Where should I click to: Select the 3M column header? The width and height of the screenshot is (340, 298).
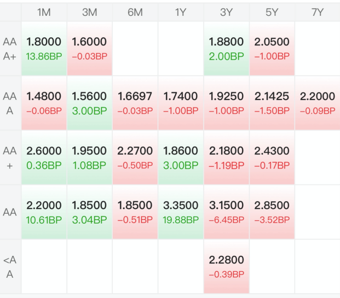pos(90,12)
